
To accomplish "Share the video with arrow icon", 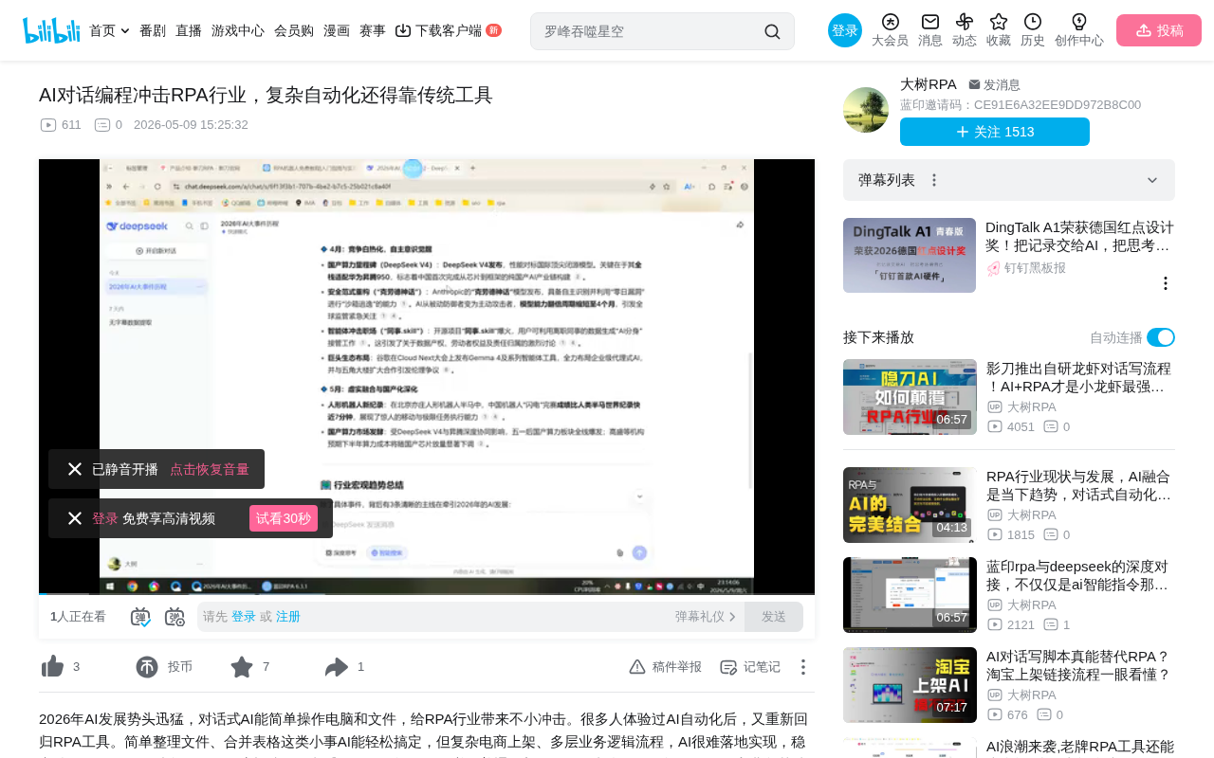I will click(x=337, y=667).
